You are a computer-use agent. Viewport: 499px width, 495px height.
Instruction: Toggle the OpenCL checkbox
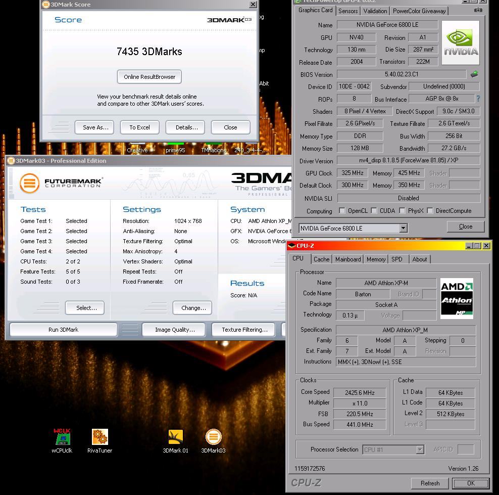coord(342,210)
